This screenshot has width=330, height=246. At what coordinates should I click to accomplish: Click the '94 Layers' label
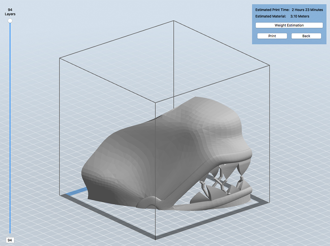tap(10, 12)
